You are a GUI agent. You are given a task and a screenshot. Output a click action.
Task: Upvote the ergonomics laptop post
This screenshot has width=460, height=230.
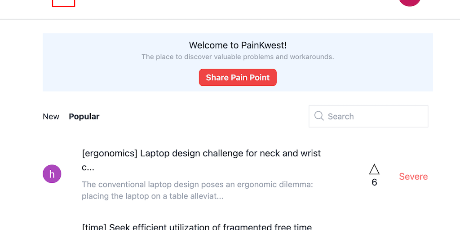[x=374, y=169]
